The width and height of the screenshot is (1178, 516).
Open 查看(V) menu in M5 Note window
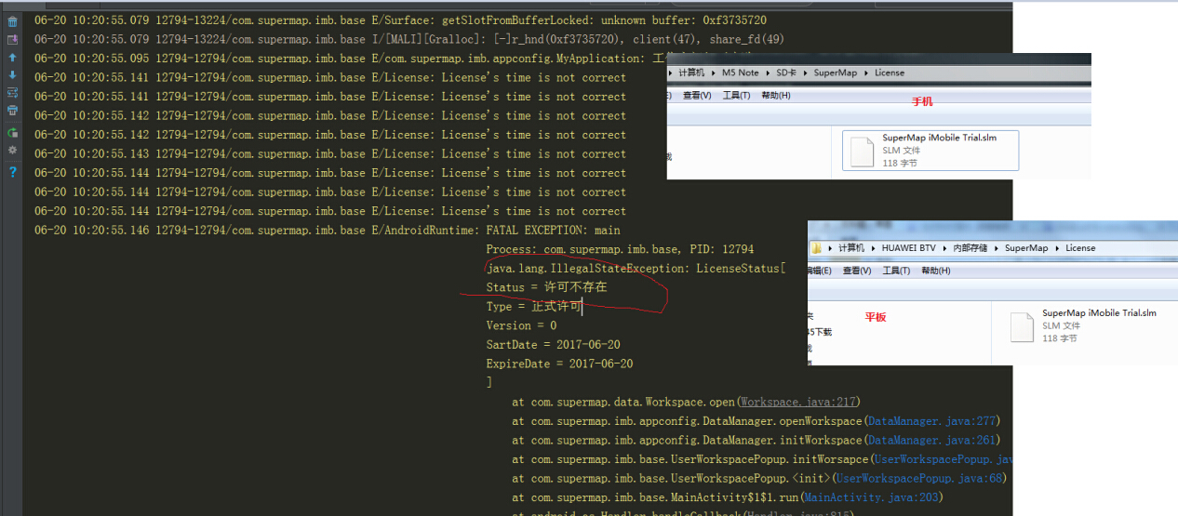pyautogui.click(x=697, y=96)
